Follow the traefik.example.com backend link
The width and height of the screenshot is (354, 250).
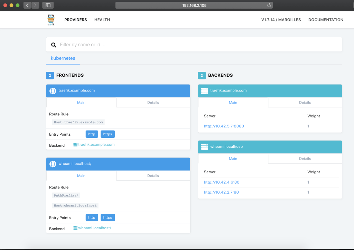96,145
